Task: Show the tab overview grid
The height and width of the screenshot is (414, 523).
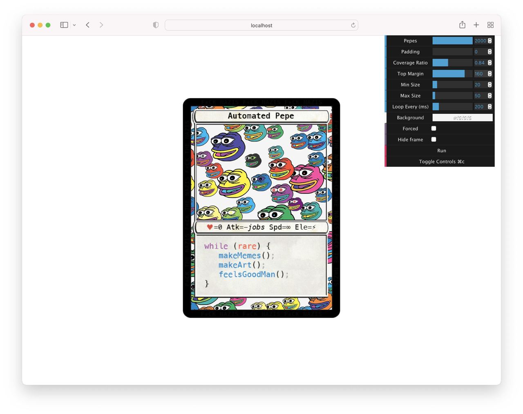Action: [490, 25]
